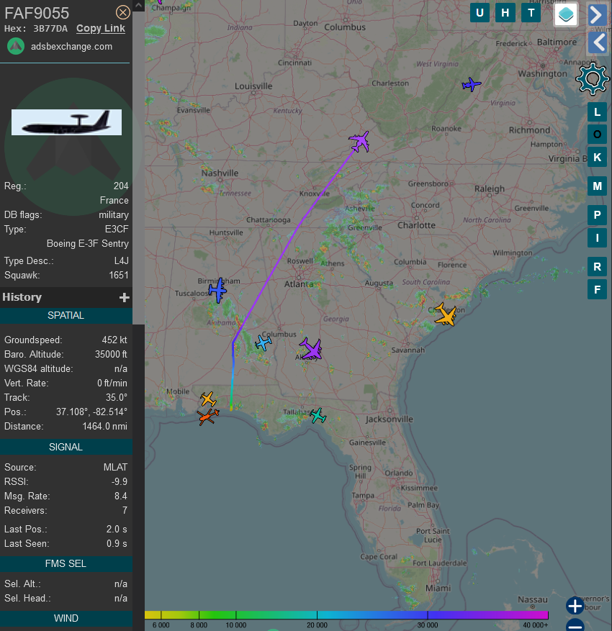Screen dimensions: 612x631
Task: Zoom out with the minus button
Action: [x=575, y=625]
